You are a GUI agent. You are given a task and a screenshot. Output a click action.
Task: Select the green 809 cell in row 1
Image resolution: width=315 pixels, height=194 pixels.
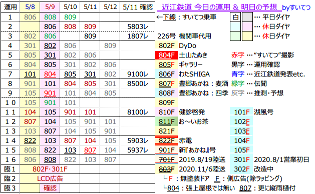70,17
